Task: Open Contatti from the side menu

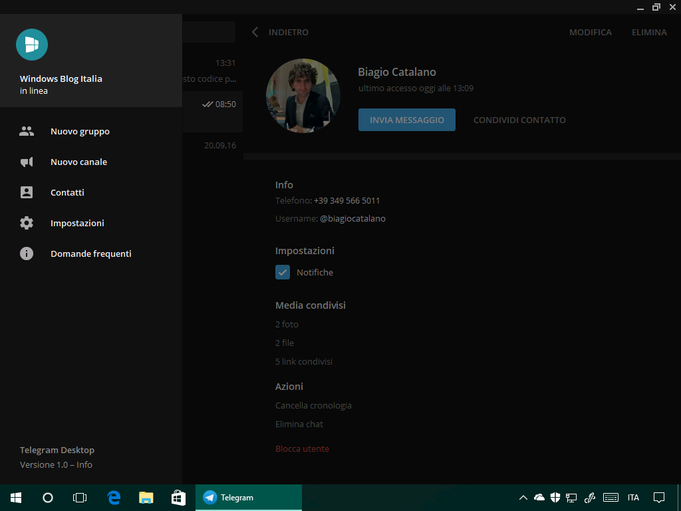Action: pos(91,192)
